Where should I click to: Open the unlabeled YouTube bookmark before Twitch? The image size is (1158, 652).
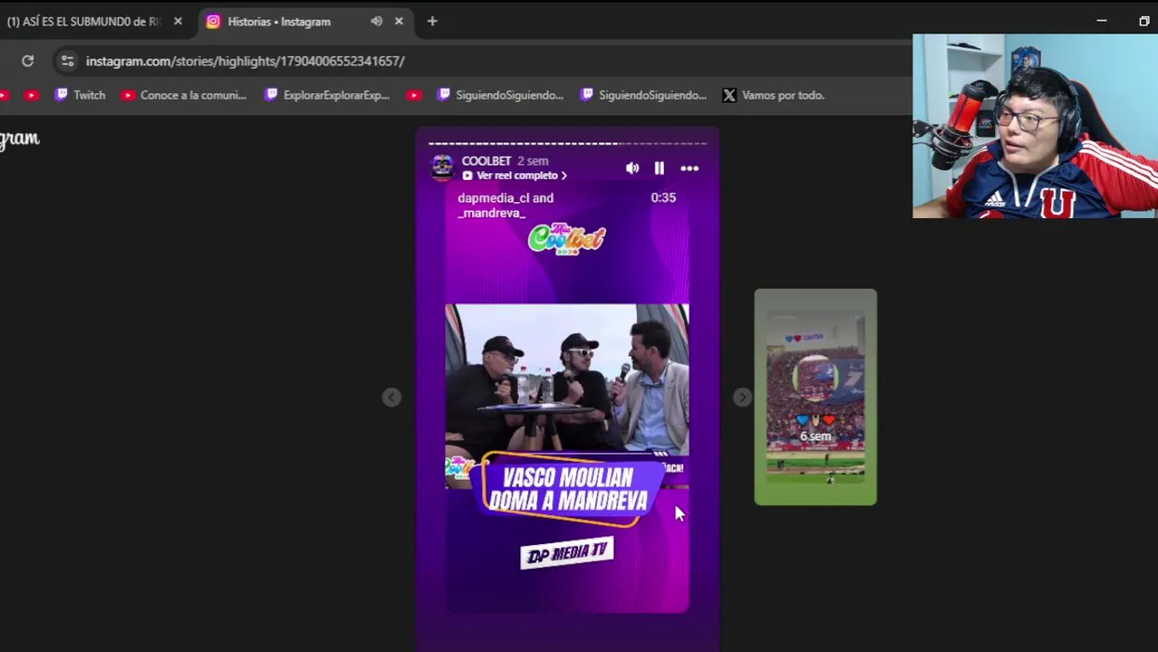pos(32,95)
